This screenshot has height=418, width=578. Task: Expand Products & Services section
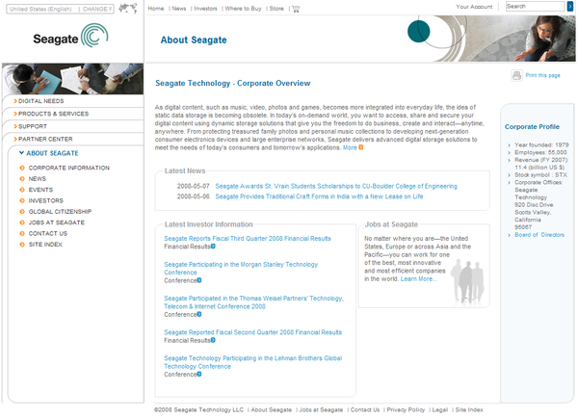(x=51, y=114)
